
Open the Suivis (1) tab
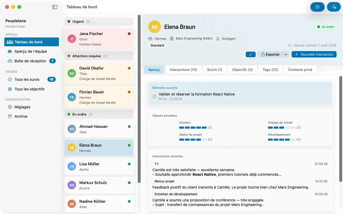pos(215,70)
